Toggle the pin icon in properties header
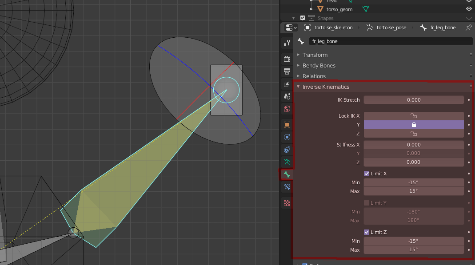Viewport: 475px width, 265px height. coord(468,28)
